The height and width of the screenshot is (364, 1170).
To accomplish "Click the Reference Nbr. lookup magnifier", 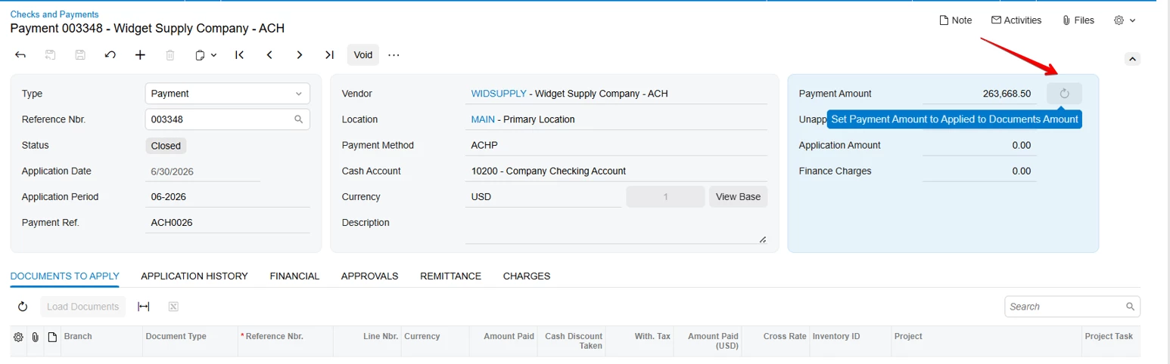I will tap(299, 119).
